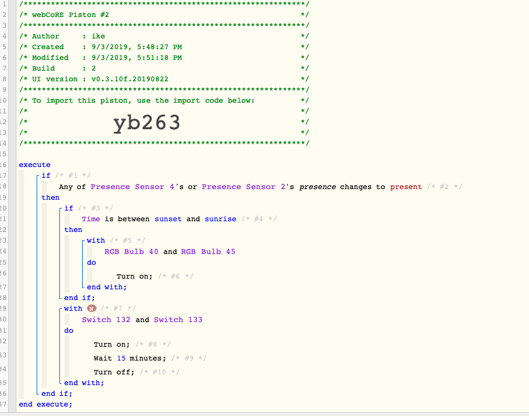529x416 pixels.
Task: Click the Turn on task #8
Action: pos(112,345)
